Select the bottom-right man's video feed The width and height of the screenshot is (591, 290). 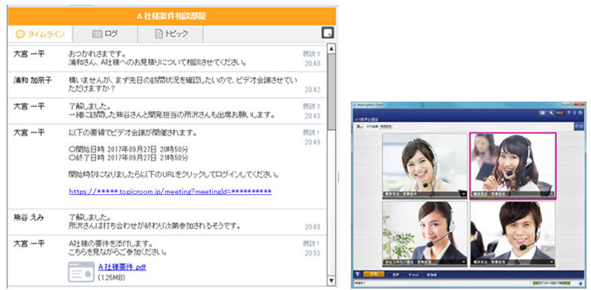coord(513,234)
